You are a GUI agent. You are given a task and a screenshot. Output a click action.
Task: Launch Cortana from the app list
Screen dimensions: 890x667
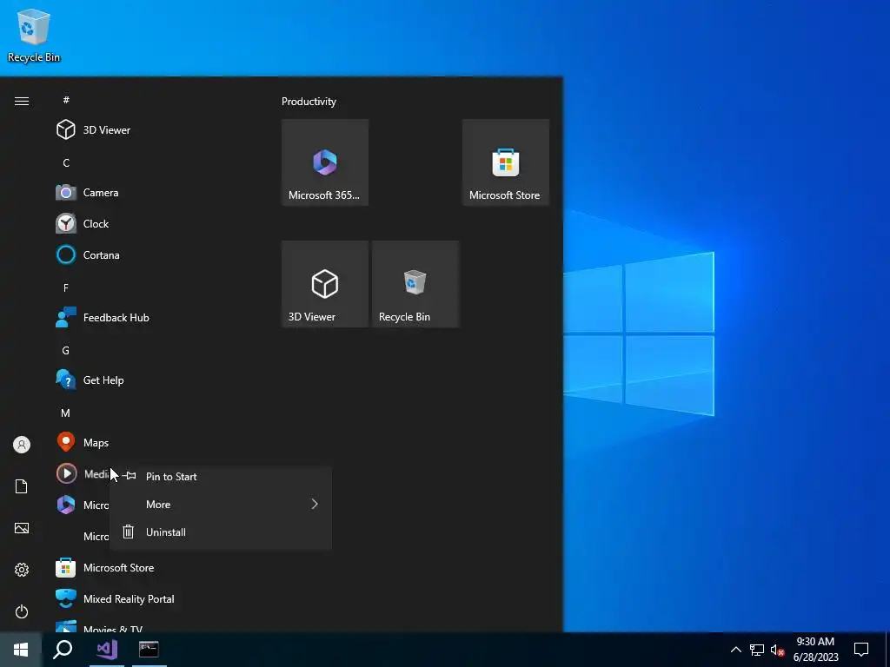tap(88, 254)
